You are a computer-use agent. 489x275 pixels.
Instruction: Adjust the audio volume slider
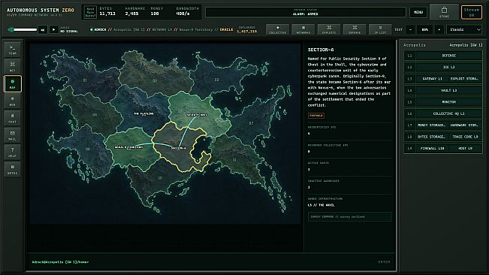coord(23,29)
